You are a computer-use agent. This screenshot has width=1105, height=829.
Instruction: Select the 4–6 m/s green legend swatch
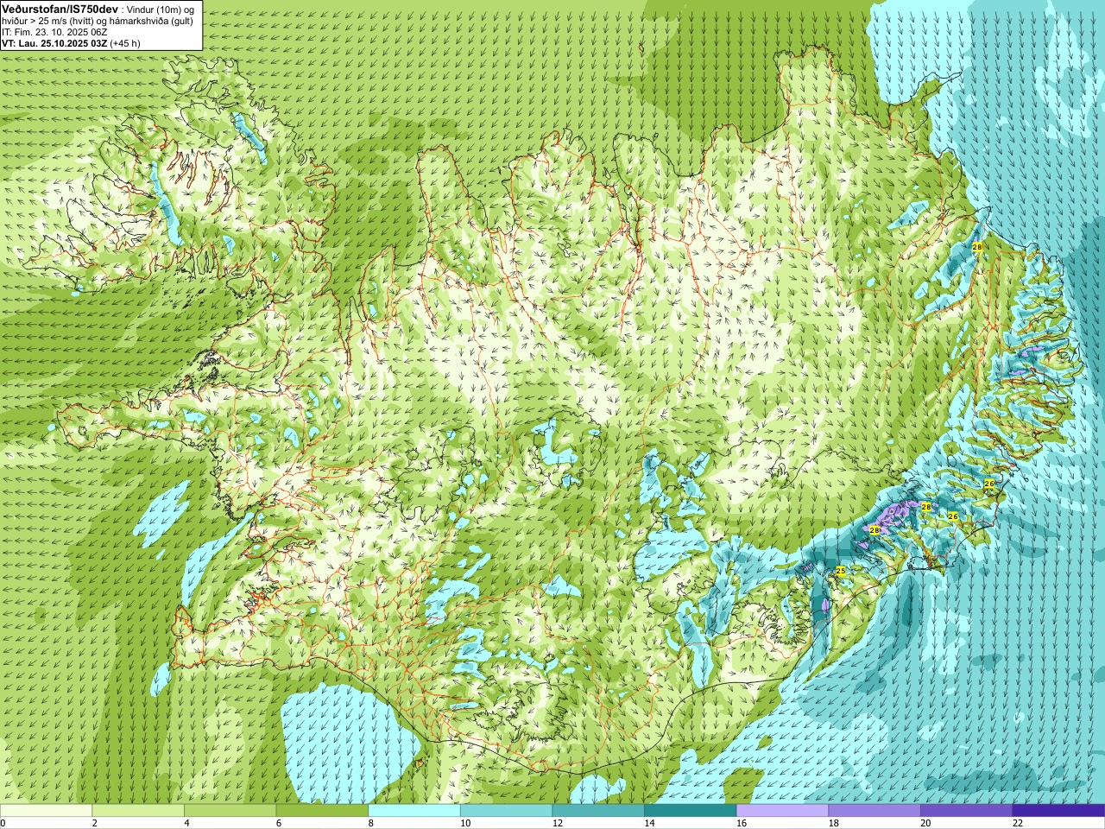tap(230, 811)
